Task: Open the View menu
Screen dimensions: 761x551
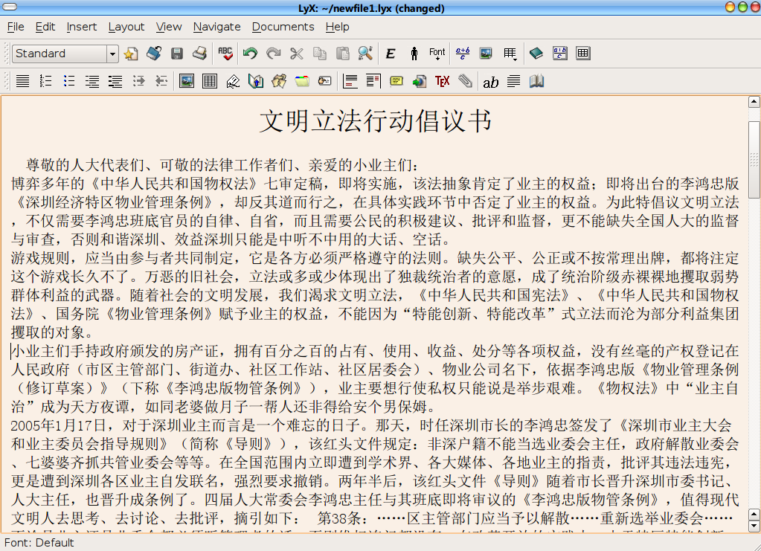Action: 169,28
